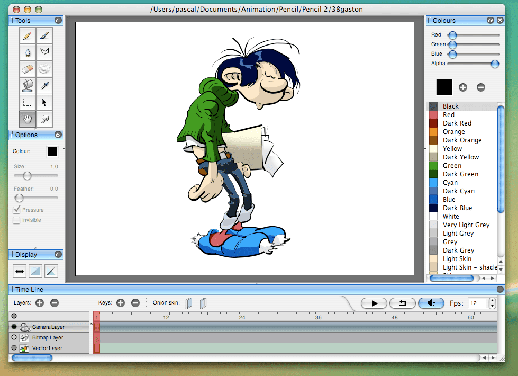The height and width of the screenshot is (376, 518).
Task: Click the horizontal flip display icon
Action: click(20, 272)
